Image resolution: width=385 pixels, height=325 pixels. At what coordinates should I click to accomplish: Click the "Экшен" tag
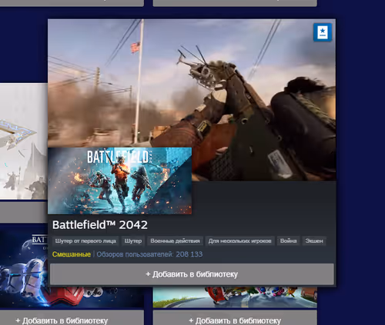[314, 241]
